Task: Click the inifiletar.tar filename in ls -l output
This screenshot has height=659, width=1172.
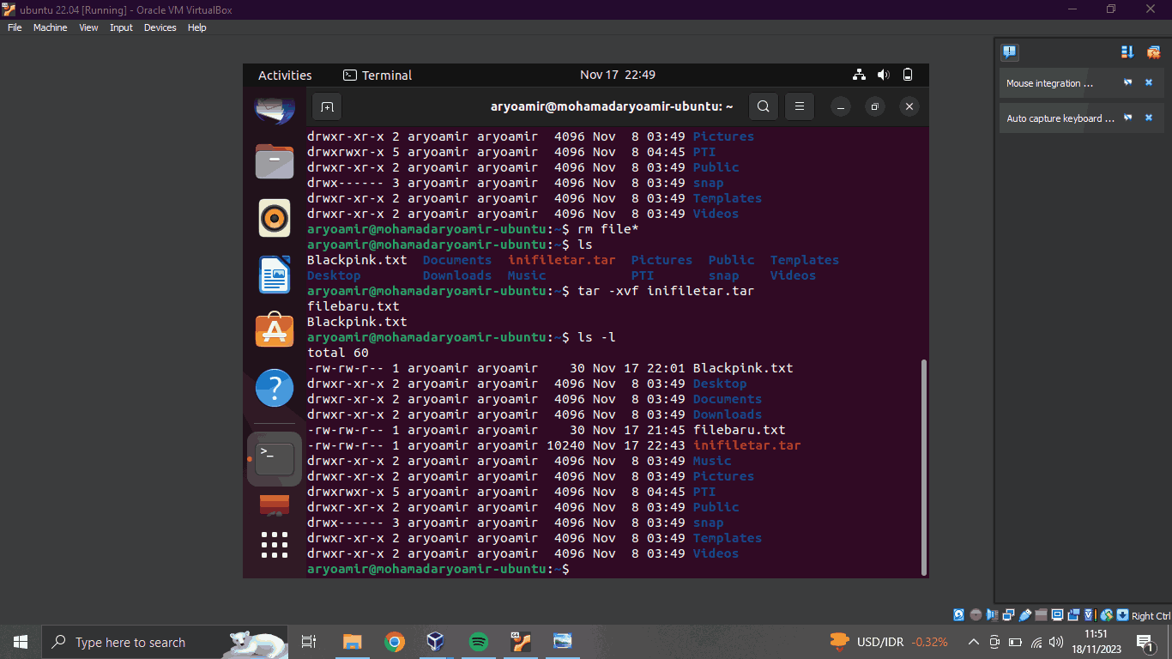Action: pyautogui.click(x=746, y=445)
